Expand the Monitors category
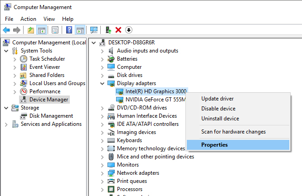 pos(102,165)
